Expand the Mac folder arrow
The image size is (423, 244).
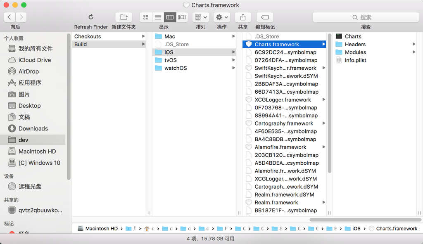coord(234,36)
